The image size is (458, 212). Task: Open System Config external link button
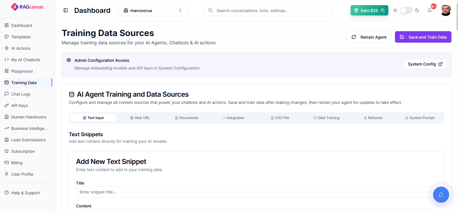tap(425, 64)
